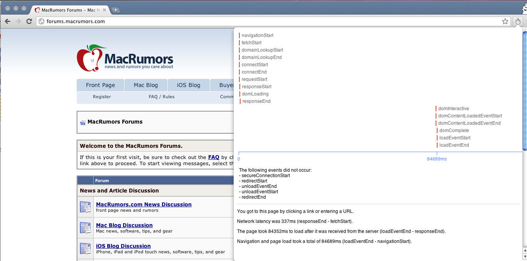Image resolution: width=527 pixels, height=261 pixels.
Task: Click forum icon next to iOS Blog Discussion
Action: [x=85, y=248]
